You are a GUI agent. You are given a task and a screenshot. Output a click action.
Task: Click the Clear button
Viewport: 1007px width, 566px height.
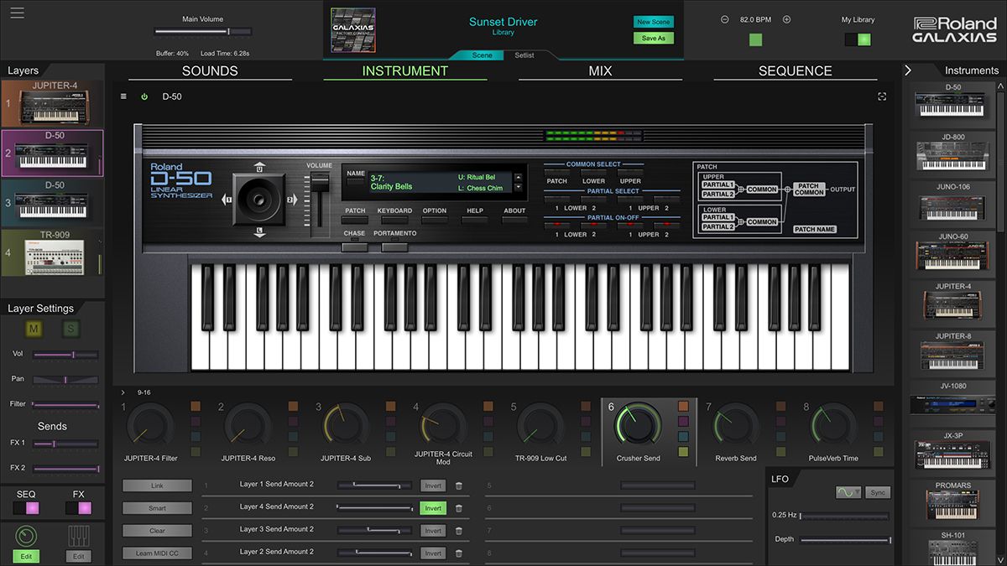point(157,531)
